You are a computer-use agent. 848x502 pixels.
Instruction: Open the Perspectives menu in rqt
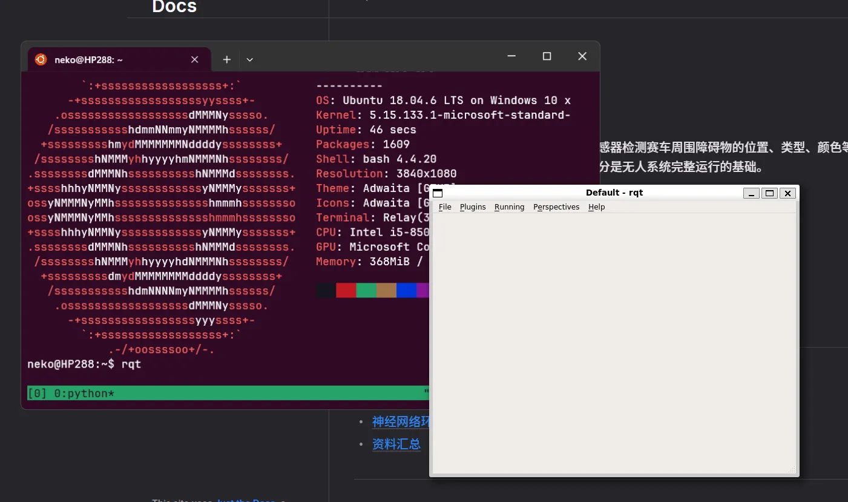coord(556,206)
